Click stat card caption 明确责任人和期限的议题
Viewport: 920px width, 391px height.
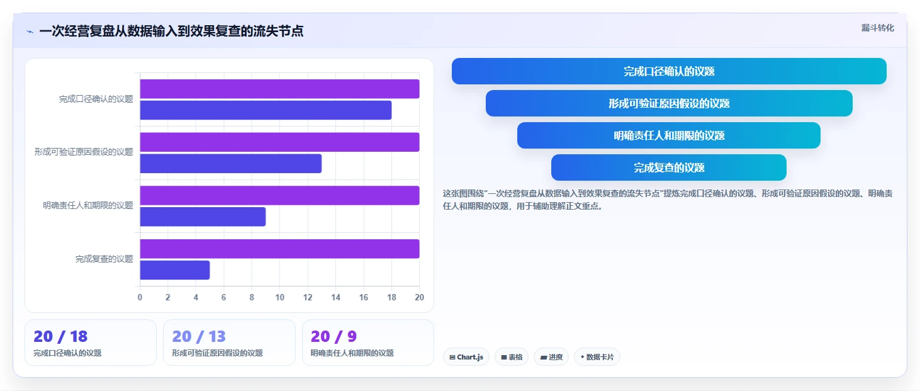pos(352,353)
